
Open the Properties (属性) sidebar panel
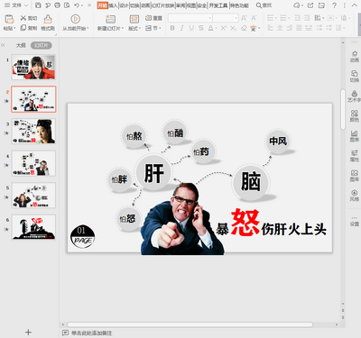[x=355, y=156]
